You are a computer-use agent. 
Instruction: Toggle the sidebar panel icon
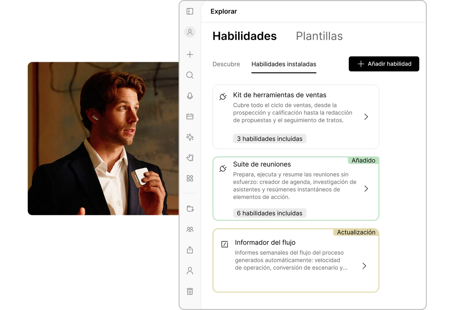click(x=190, y=11)
